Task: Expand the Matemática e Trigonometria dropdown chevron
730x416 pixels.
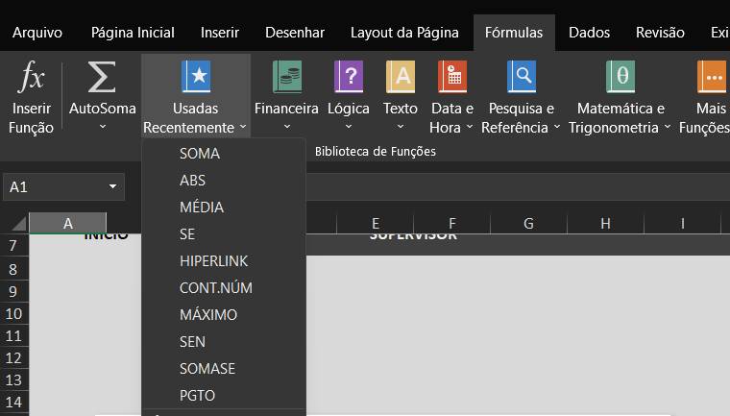Action: (668, 127)
